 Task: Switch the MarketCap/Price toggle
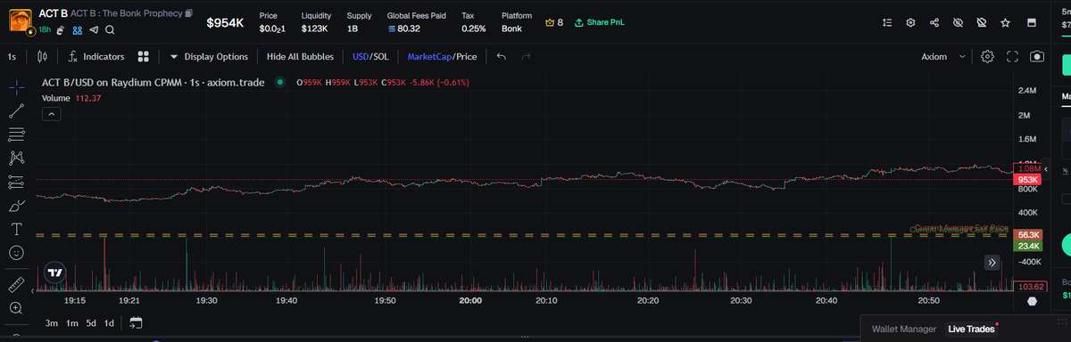click(442, 56)
